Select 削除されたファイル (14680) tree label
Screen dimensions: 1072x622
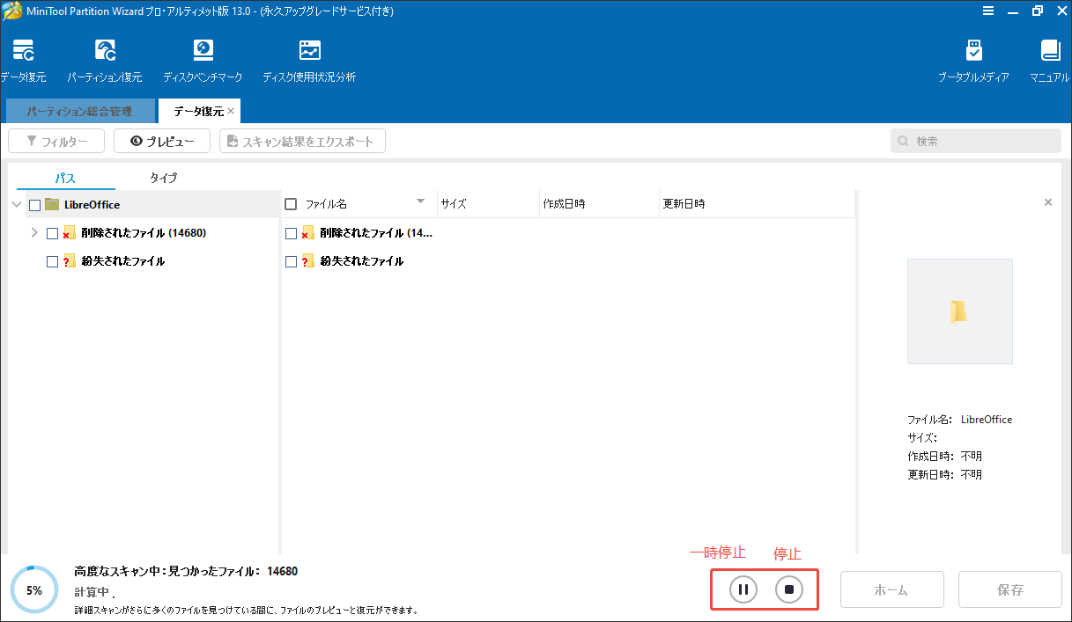tap(144, 233)
